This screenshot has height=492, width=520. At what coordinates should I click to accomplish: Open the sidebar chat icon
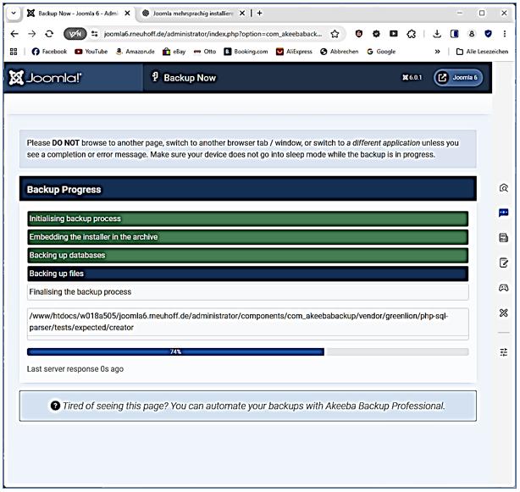tap(504, 213)
